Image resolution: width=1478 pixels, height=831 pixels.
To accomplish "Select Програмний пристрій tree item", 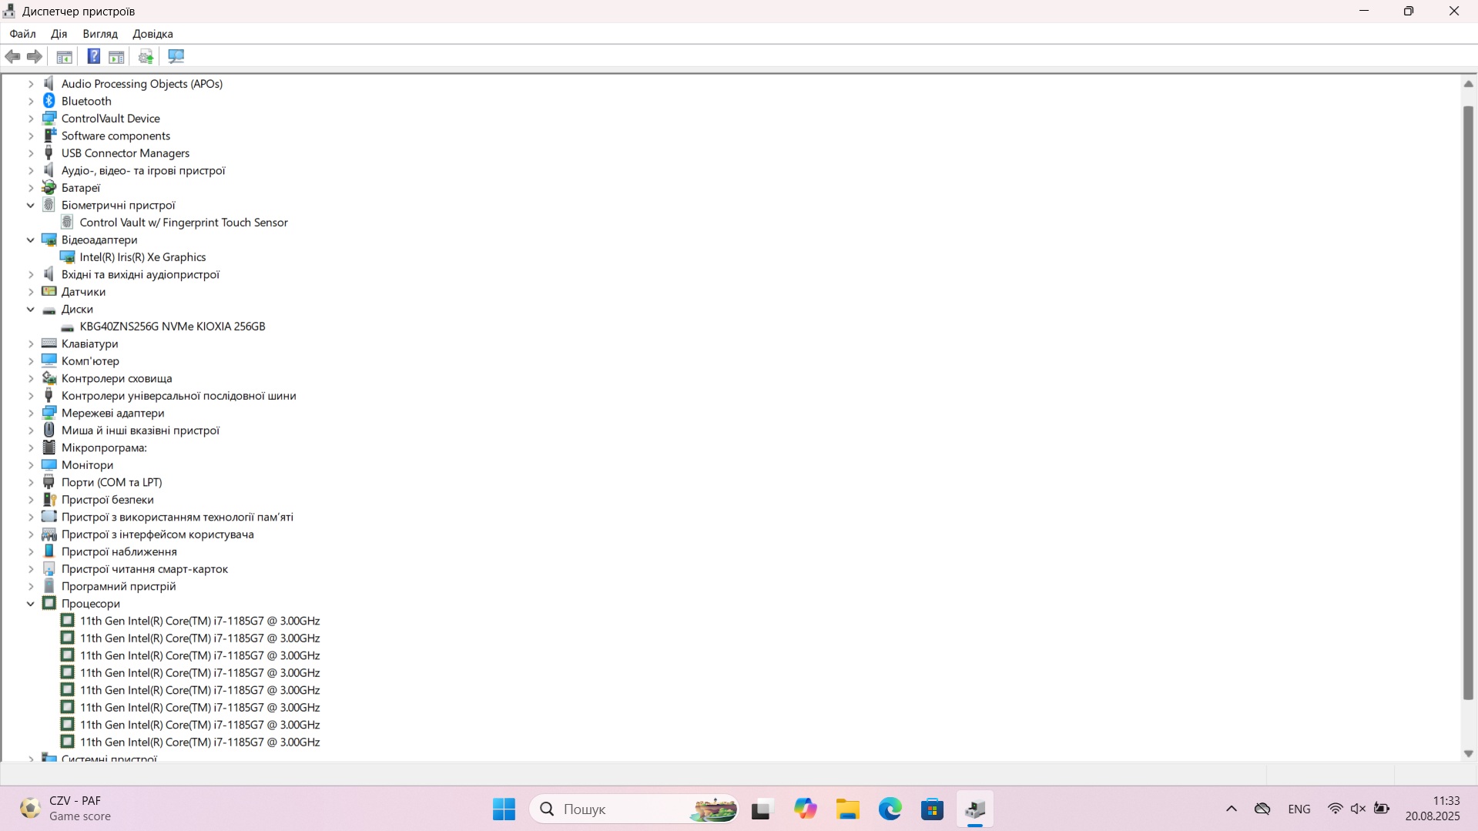I will pos(119,586).
